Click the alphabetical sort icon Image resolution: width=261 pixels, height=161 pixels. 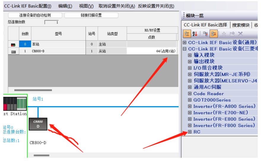point(195,34)
